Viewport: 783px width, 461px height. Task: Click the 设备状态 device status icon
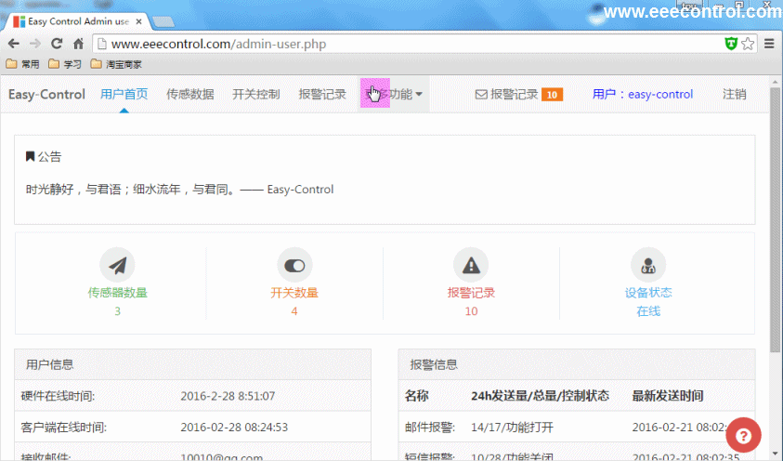[x=648, y=265]
